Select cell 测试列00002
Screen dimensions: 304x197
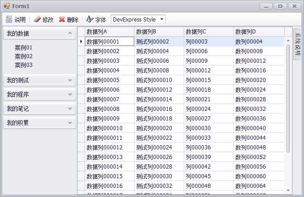point(159,41)
